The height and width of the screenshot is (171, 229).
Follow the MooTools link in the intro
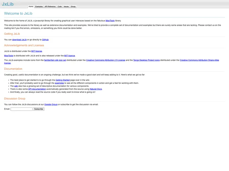point(110,21)
